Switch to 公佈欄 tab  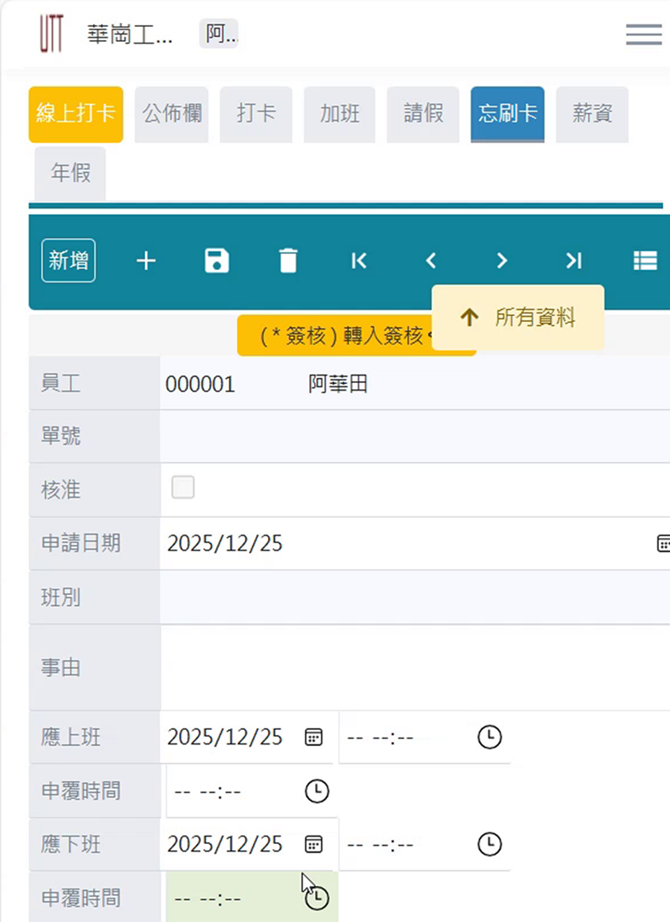(172, 114)
